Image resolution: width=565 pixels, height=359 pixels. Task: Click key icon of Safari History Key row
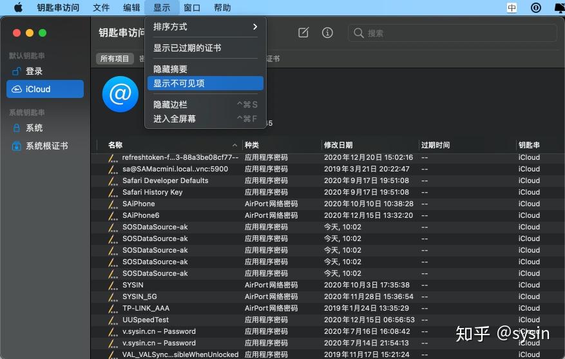click(x=113, y=193)
